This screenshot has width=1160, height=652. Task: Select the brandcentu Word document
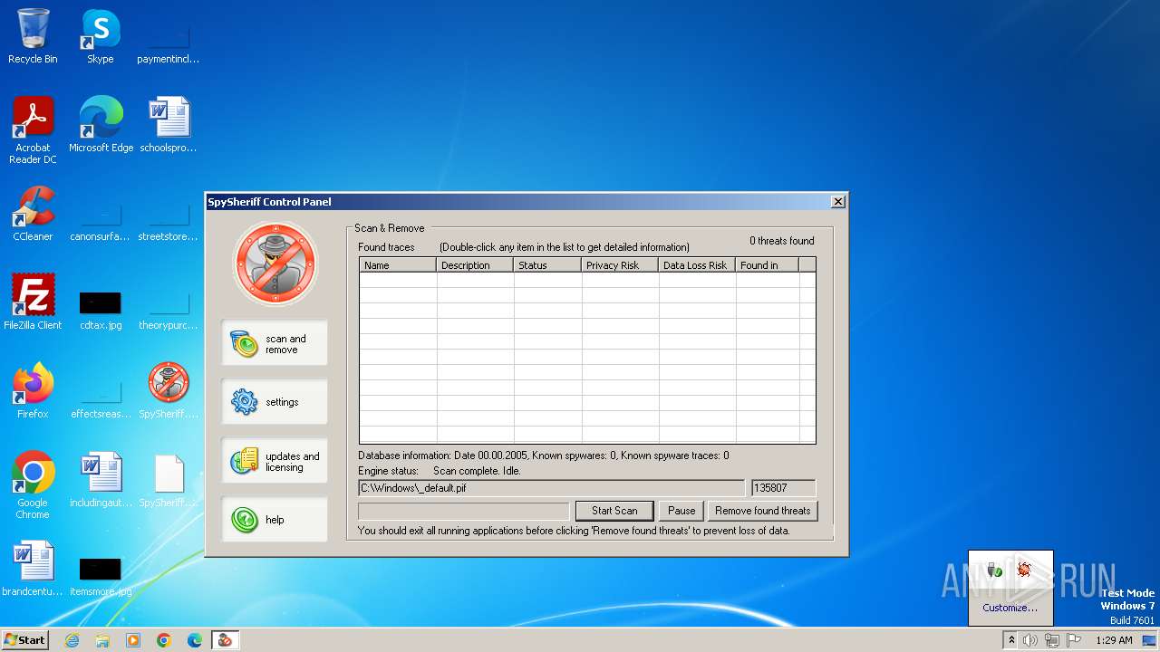[x=33, y=569]
